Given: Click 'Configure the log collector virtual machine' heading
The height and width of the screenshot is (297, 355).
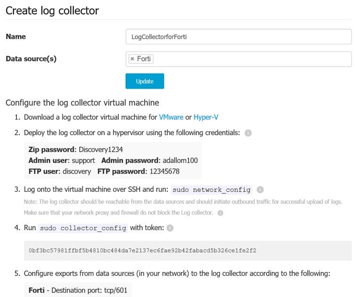Looking at the screenshot, I should point(83,103).
